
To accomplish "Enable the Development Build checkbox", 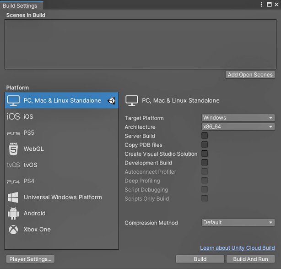I will [x=205, y=163].
